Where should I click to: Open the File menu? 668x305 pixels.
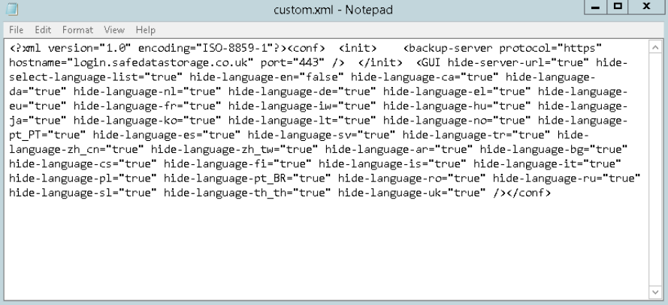[x=17, y=30]
